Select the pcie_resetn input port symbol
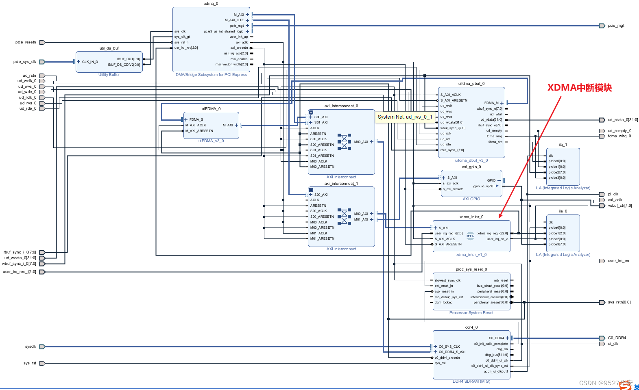 pos(42,42)
